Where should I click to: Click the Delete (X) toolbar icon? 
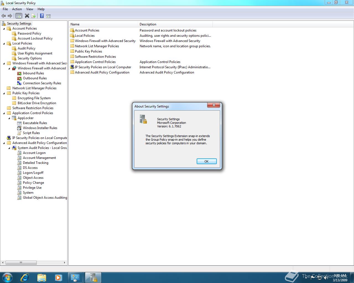tap(27, 16)
